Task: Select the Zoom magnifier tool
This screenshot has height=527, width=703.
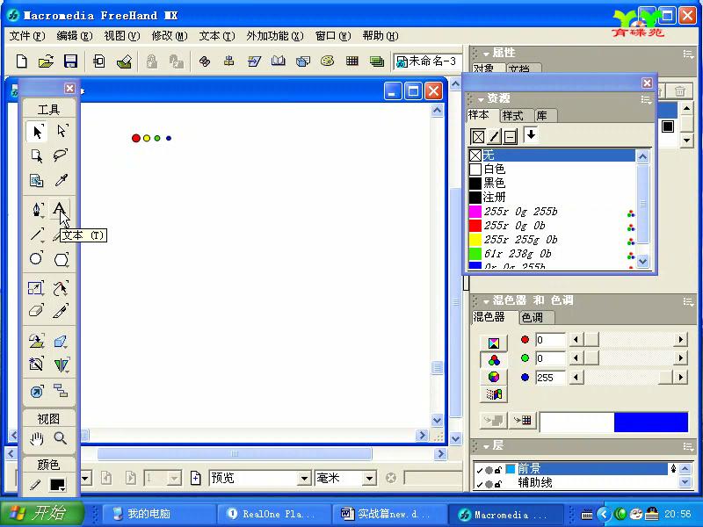Action: (x=62, y=438)
